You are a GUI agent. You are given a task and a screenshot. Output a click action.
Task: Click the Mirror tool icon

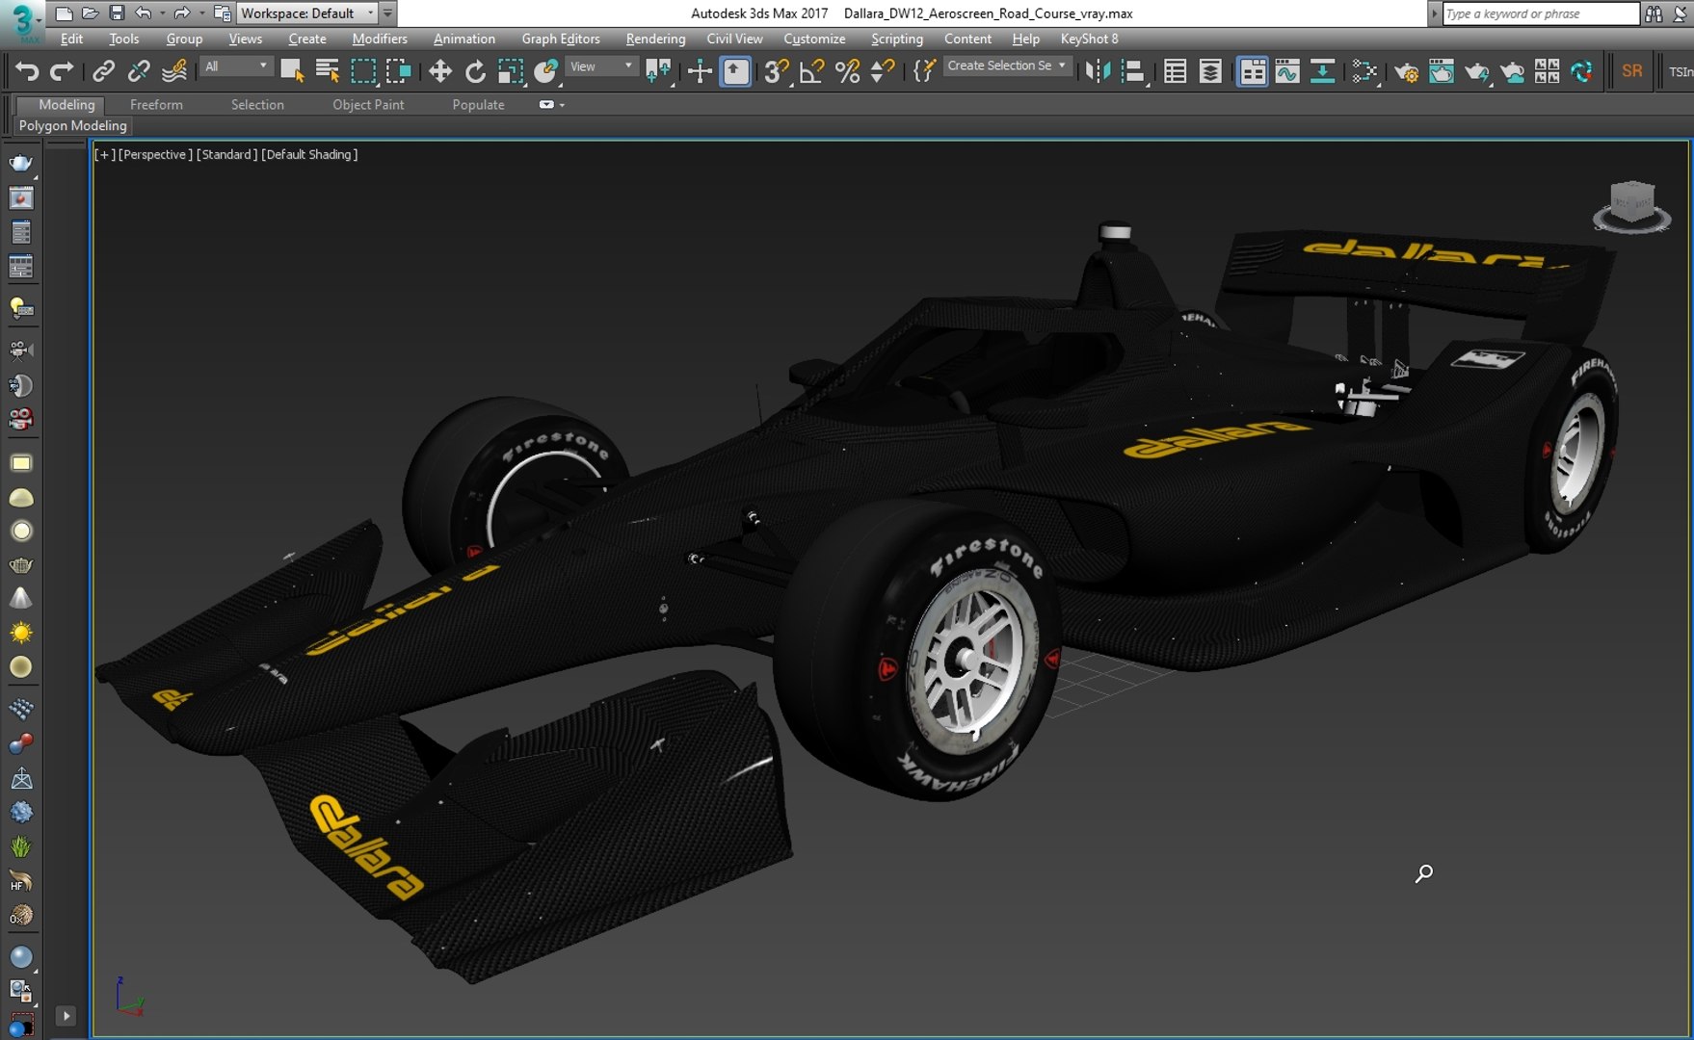[x=1098, y=71]
